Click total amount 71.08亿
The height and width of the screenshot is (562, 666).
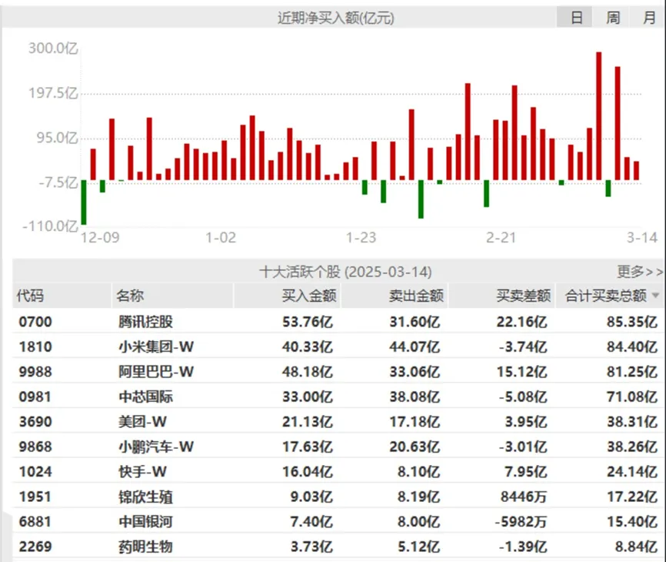coord(632,396)
